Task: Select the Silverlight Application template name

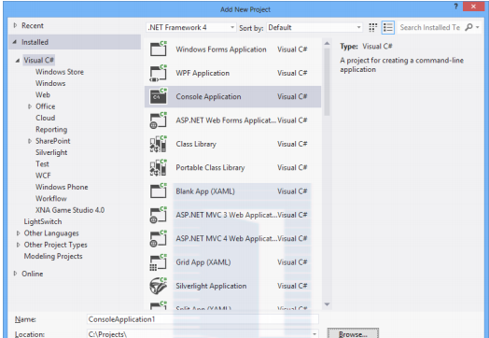Action: (x=211, y=286)
